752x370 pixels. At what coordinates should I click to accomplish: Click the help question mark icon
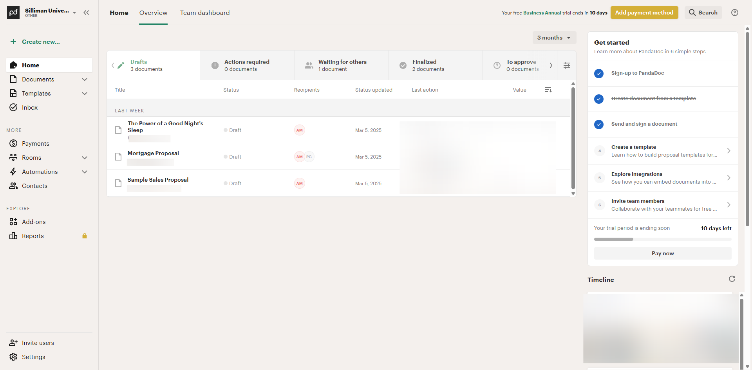[x=735, y=13]
